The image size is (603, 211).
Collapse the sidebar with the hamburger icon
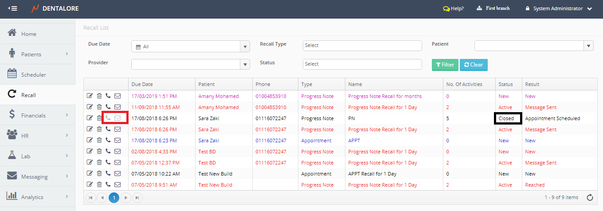click(x=13, y=8)
